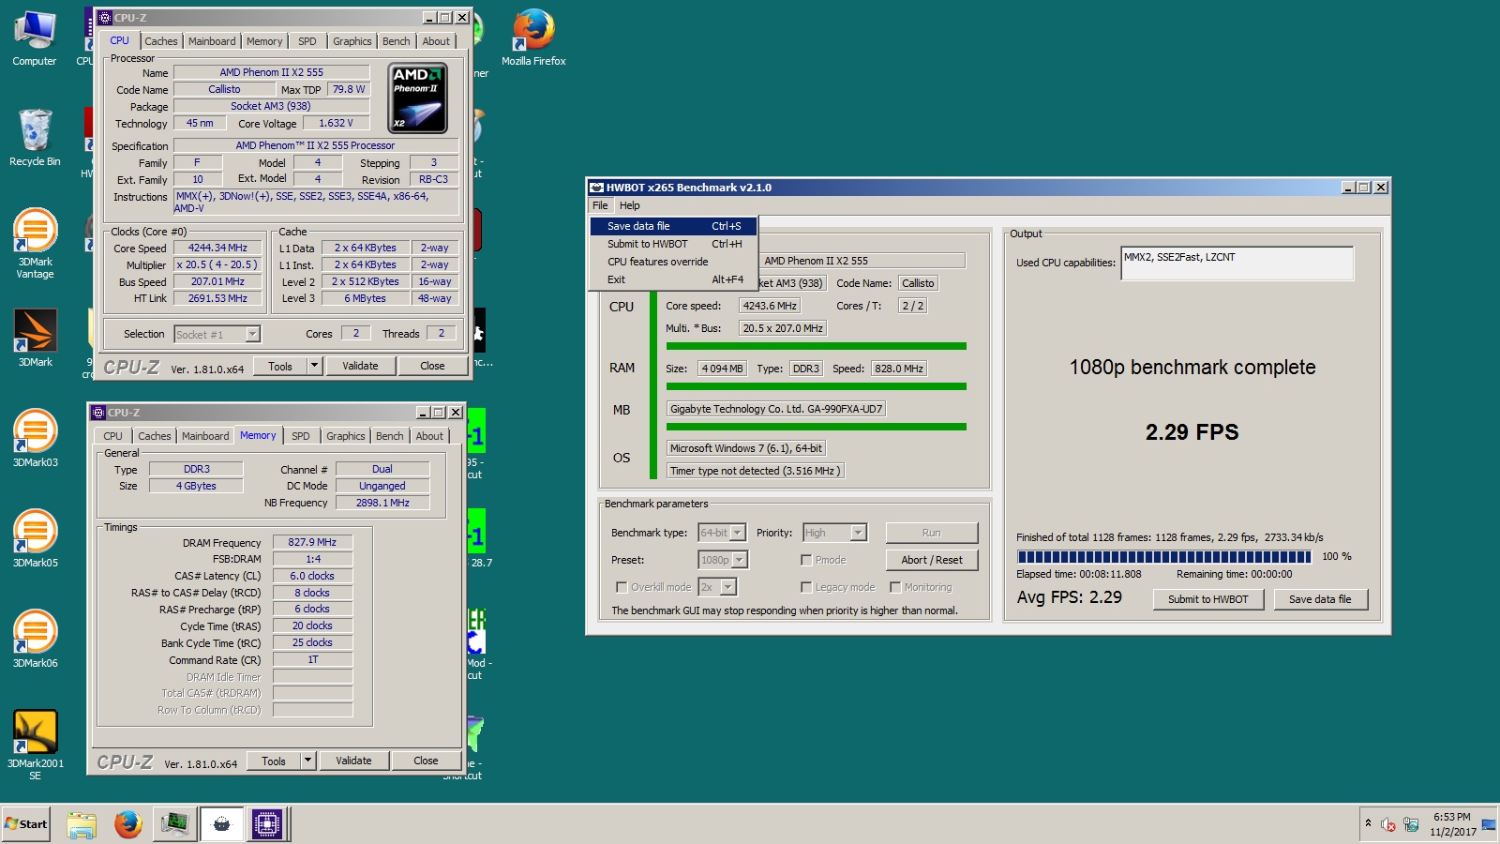Open Bench tab in bottom CPU-Z
This screenshot has width=1500, height=844.
(389, 436)
